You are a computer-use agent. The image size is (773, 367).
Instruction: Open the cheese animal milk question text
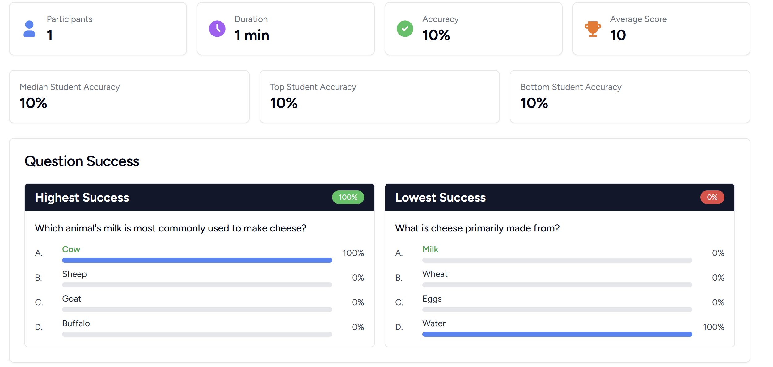(x=171, y=228)
